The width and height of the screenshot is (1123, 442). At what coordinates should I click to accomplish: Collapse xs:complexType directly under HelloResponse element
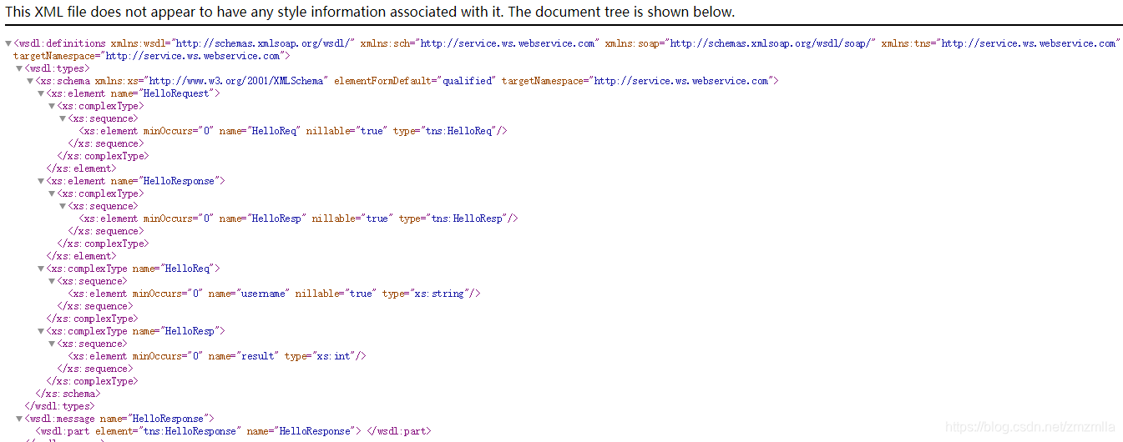coord(52,193)
